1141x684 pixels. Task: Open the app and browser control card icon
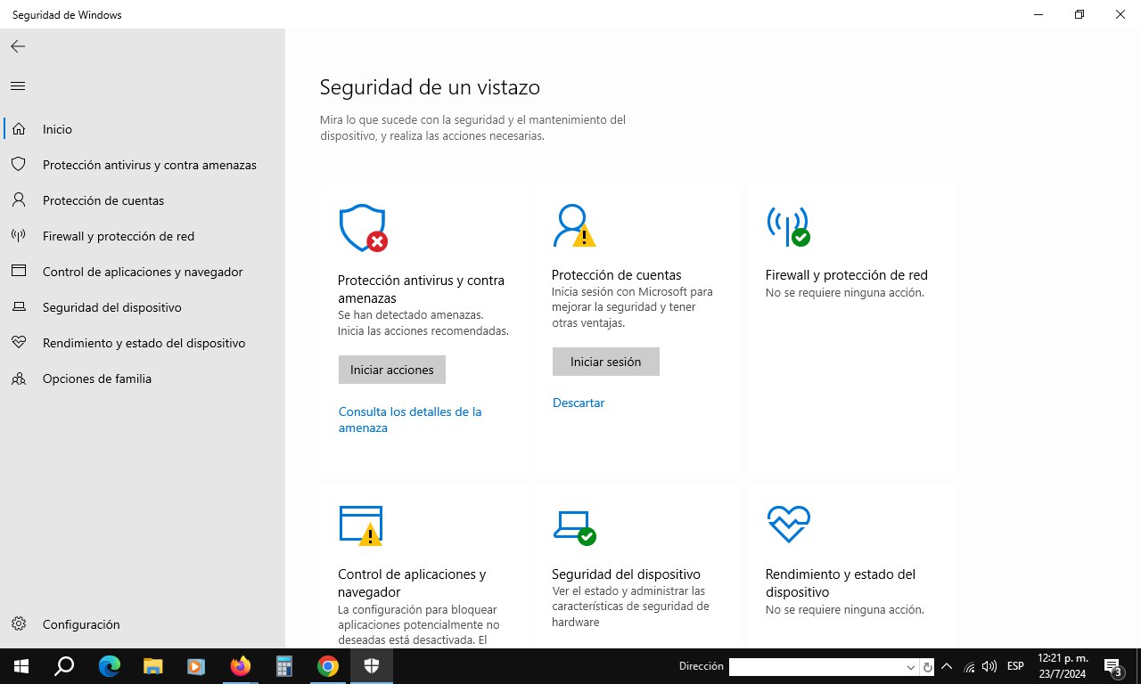(361, 525)
